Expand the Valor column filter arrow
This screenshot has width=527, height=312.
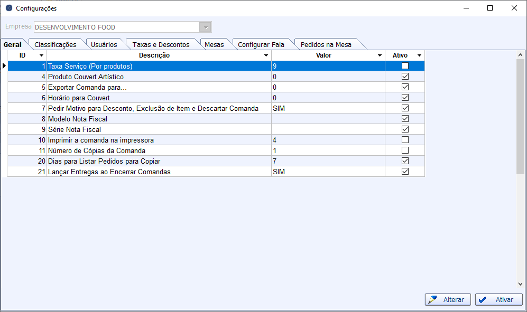(380, 55)
